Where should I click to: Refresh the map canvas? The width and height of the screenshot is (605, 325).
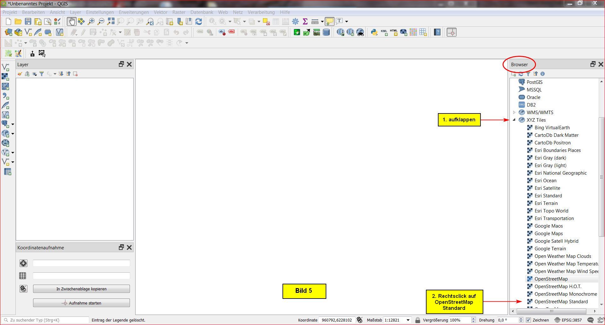click(199, 21)
